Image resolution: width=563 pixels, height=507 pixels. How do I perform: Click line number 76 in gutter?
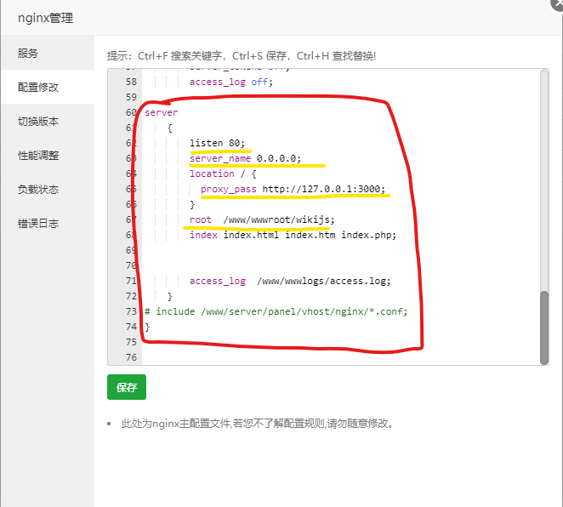(132, 357)
